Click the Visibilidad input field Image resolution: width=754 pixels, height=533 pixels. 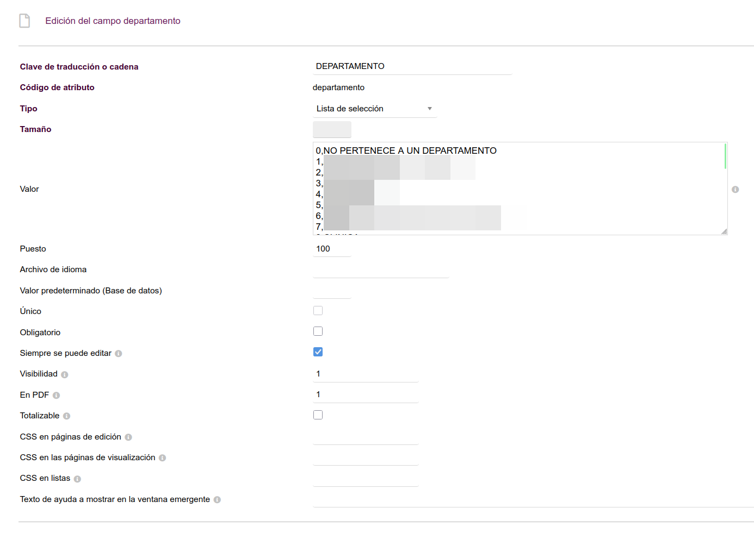pos(365,374)
